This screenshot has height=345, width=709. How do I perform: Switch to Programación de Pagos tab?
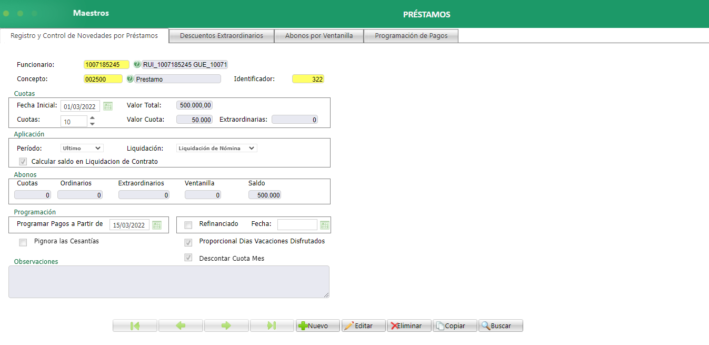pos(411,36)
